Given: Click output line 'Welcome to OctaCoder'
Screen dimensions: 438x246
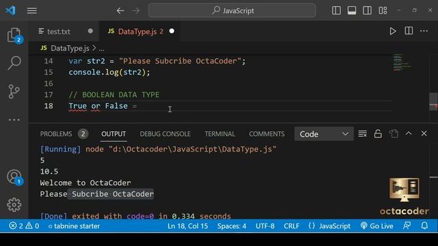Looking at the screenshot, I should (86, 183).
